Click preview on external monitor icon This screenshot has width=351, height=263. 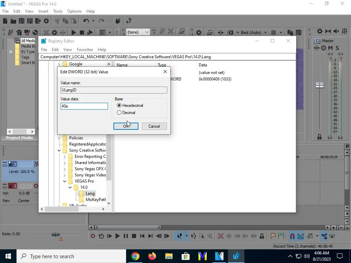point(210,33)
